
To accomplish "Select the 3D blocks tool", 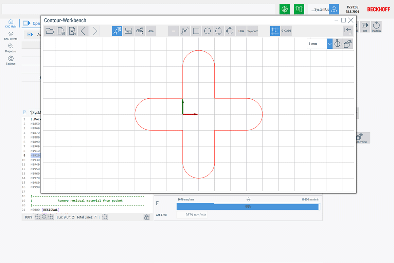I will (x=140, y=31).
